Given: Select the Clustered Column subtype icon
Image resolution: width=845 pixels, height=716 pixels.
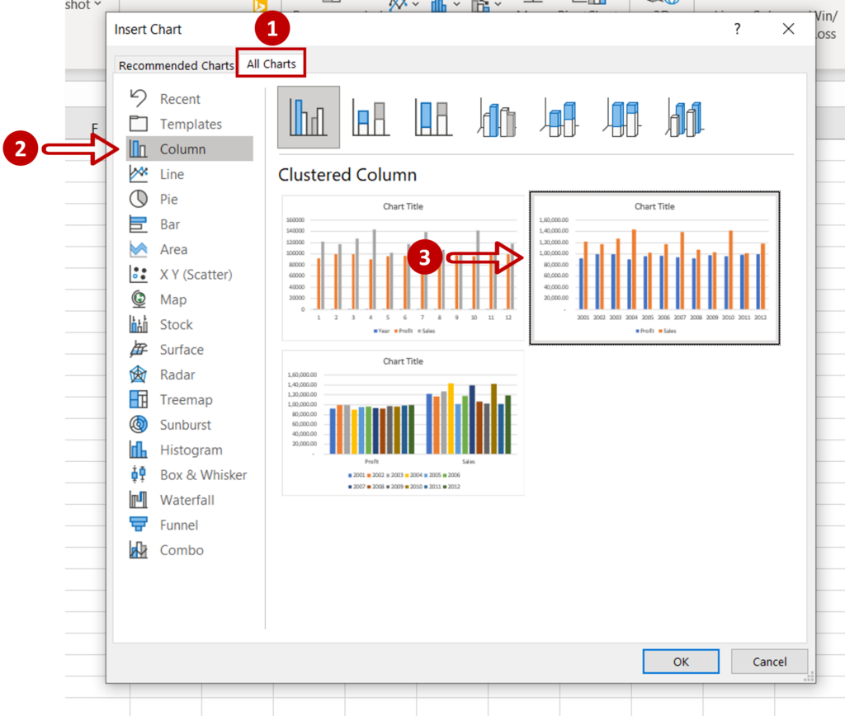Looking at the screenshot, I should [309, 117].
